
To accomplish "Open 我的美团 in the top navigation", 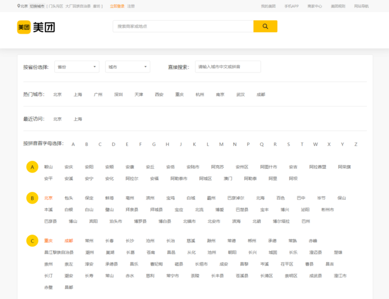I will coord(268,6).
